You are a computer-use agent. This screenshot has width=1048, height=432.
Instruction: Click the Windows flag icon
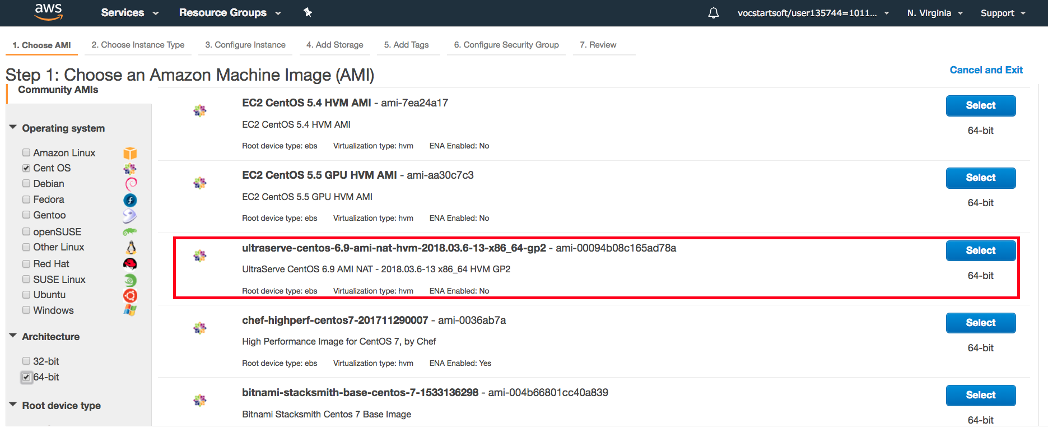tap(130, 310)
